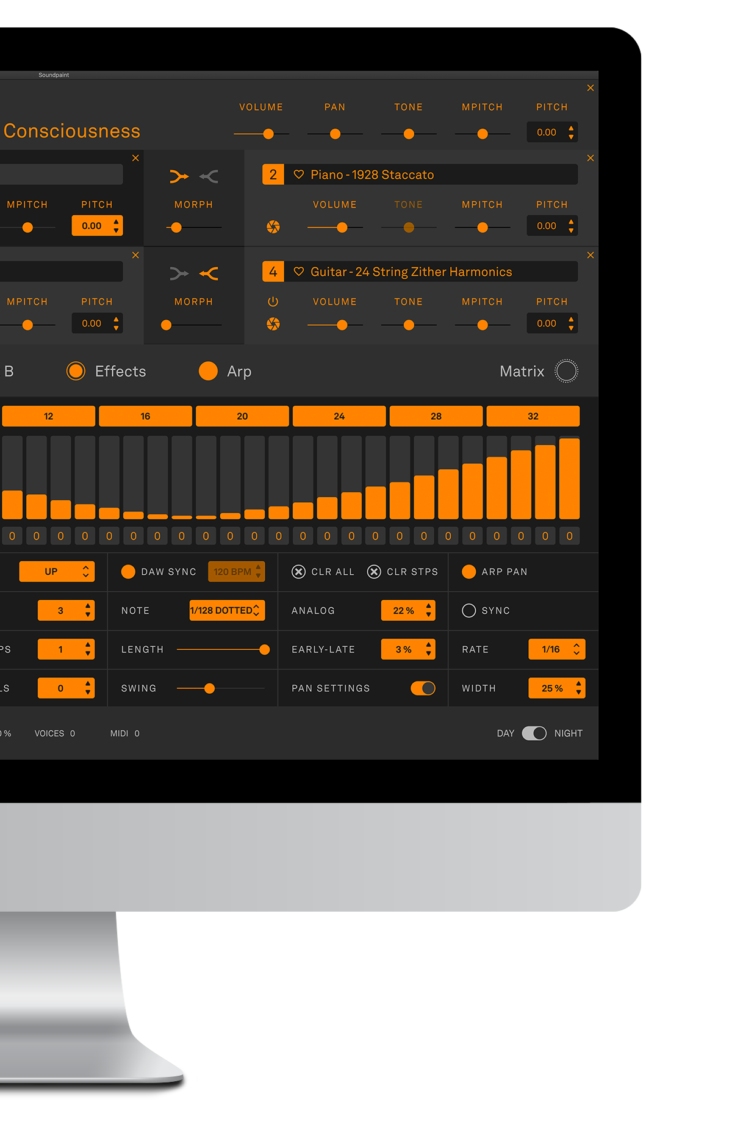Image resolution: width=732 pixels, height=1127 pixels.
Task: Click the last step value box under bars
Action: click(570, 536)
